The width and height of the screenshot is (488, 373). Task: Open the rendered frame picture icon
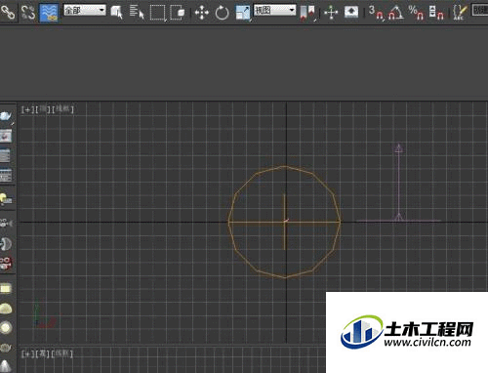pyautogui.click(x=6, y=136)
